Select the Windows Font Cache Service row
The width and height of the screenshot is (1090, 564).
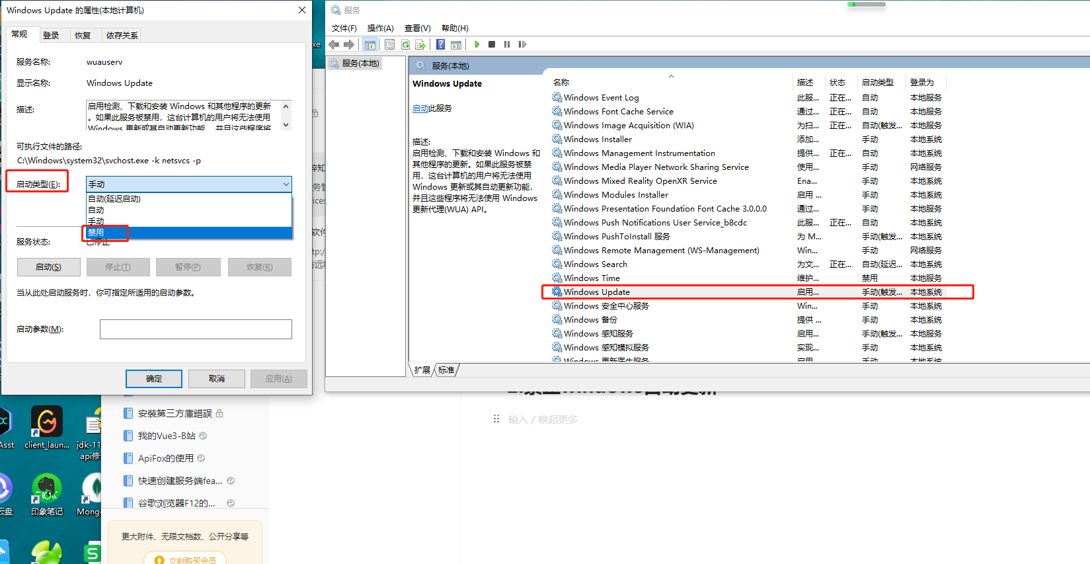[x=748, y=111]
